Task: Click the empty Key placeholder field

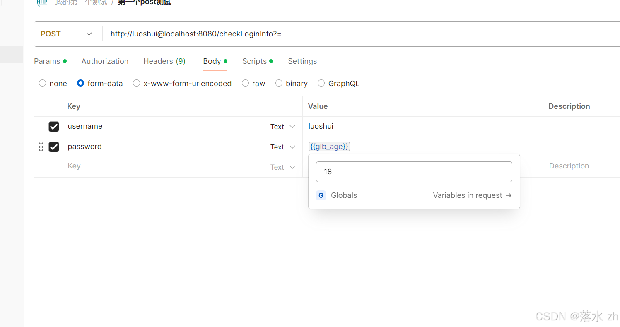Action: coord(163,167)
